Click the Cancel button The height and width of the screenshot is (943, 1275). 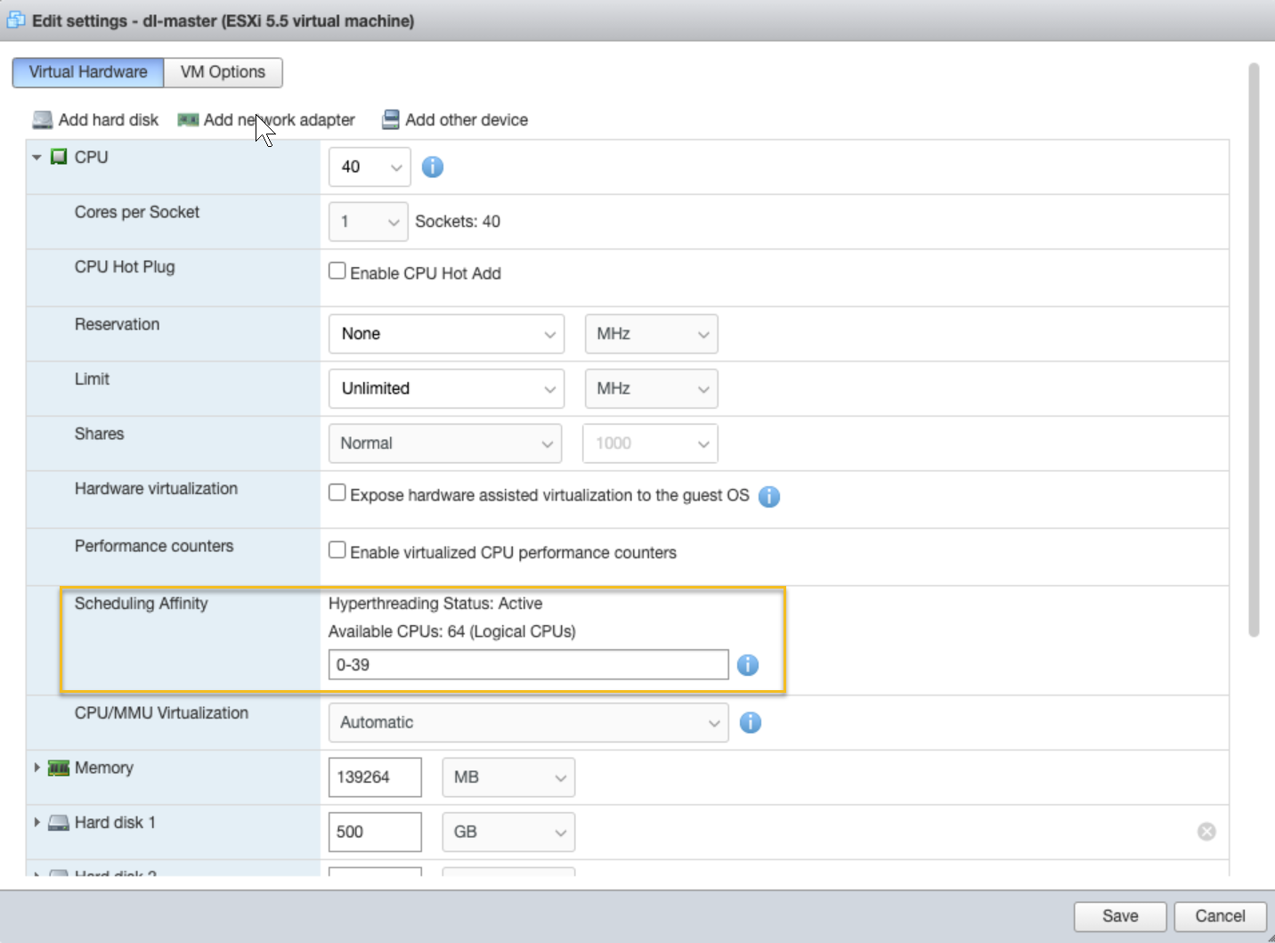1220,916
